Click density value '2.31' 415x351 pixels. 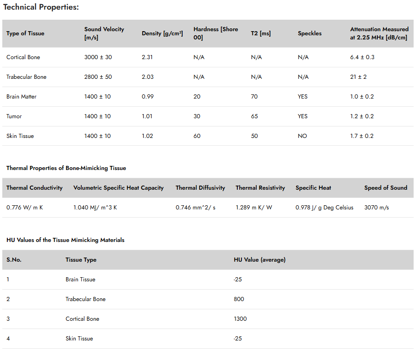tap(147, 57)
